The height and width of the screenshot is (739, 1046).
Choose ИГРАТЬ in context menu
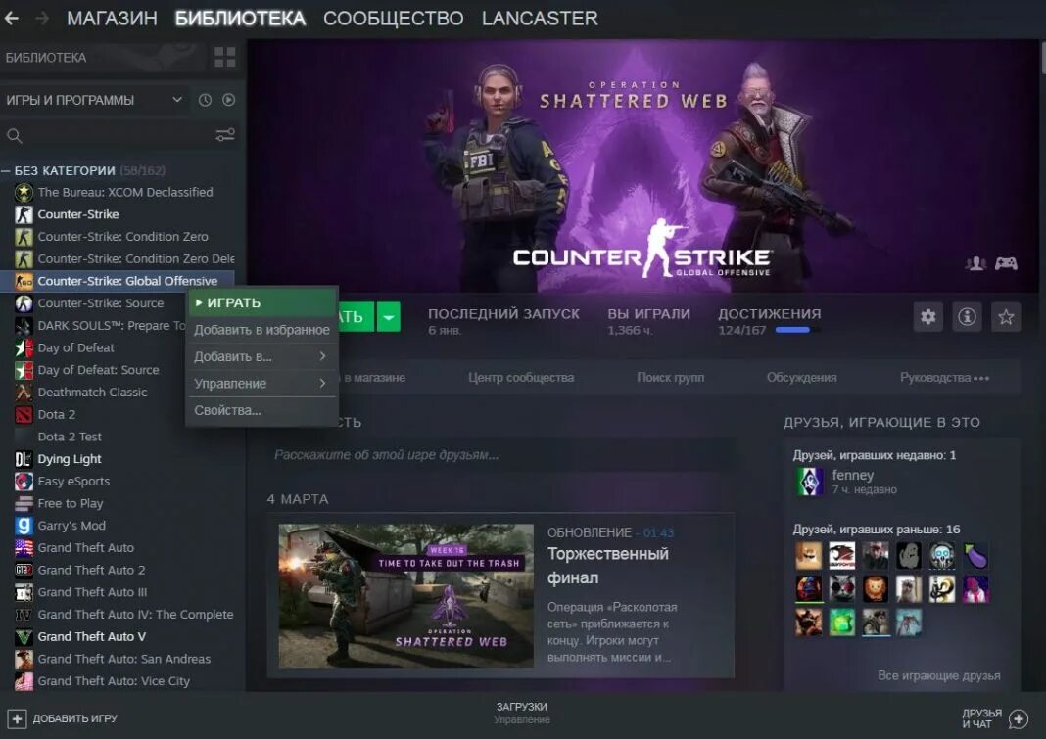click(261, 302)
